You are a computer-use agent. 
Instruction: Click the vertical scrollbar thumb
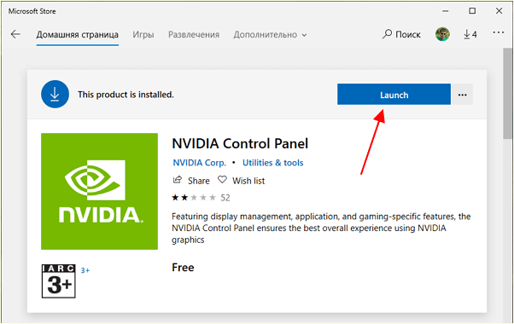tap(507, 93)
